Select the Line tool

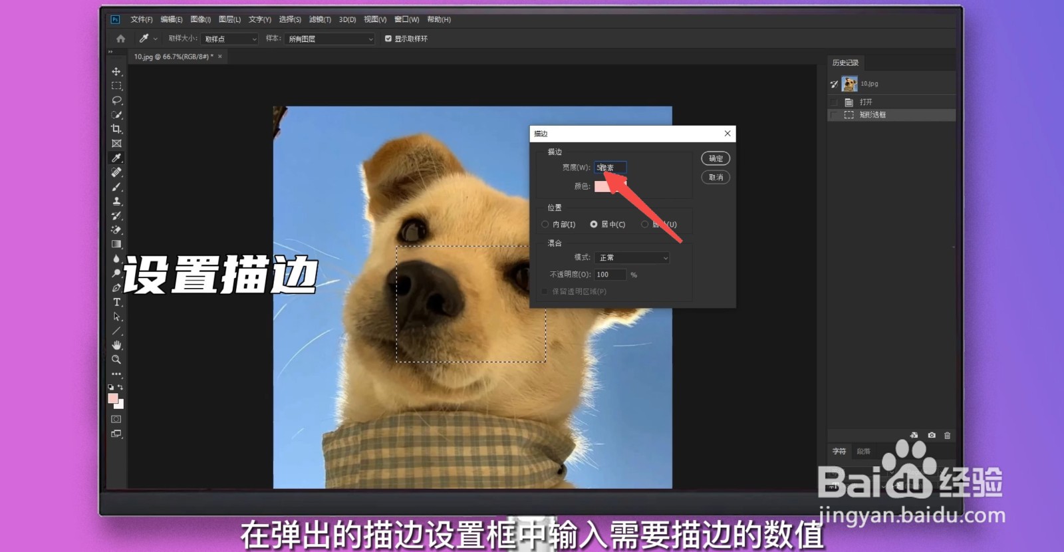pos(116,331)
